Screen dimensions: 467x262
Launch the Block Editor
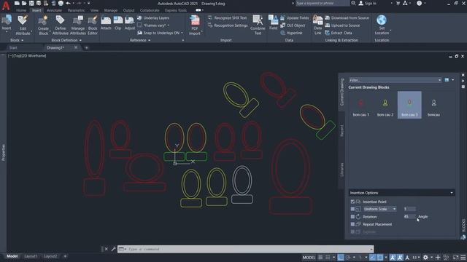pyautogui.click(x=93, y=25)
